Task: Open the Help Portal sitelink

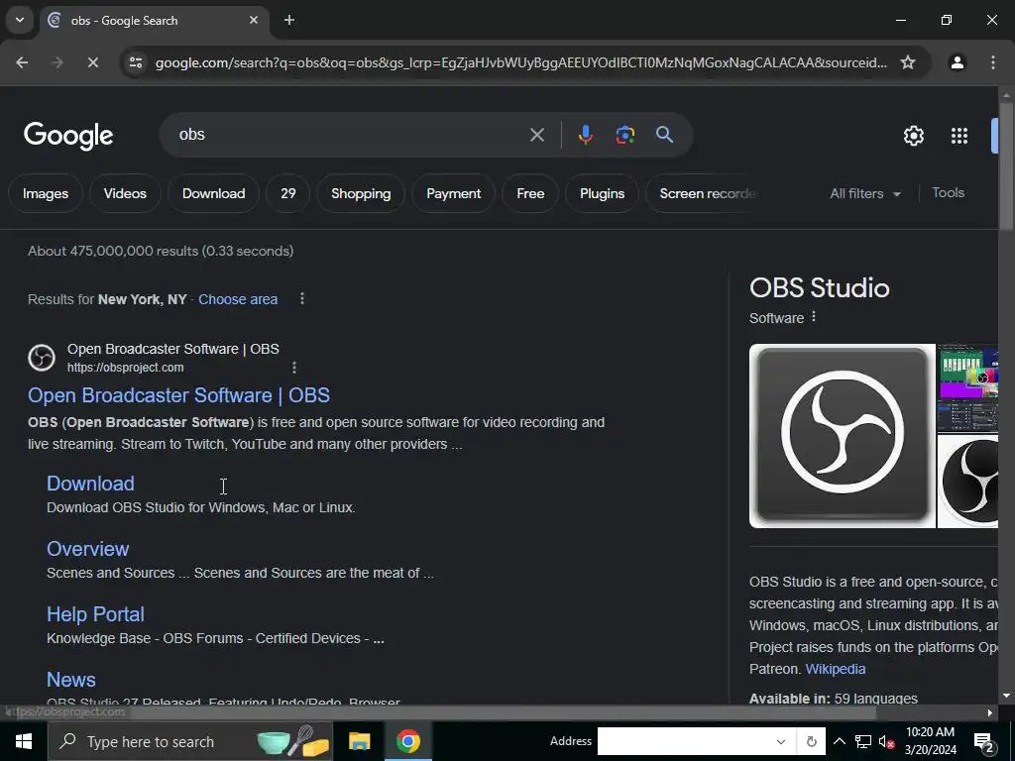Action: [95, 614]
